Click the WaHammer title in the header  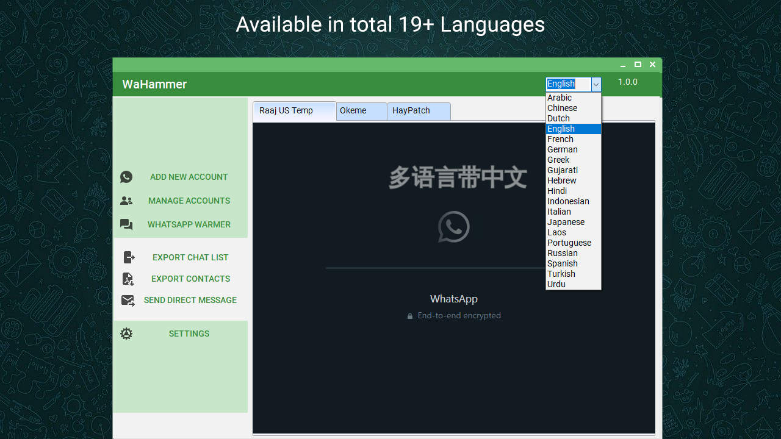point(154,84)
